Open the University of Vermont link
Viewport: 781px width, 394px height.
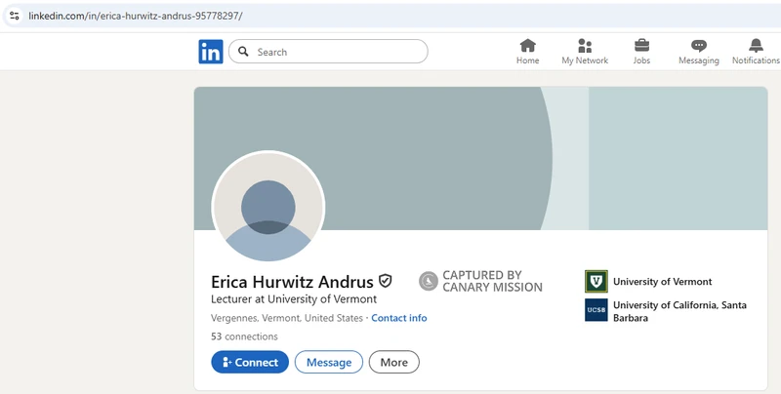662,282
